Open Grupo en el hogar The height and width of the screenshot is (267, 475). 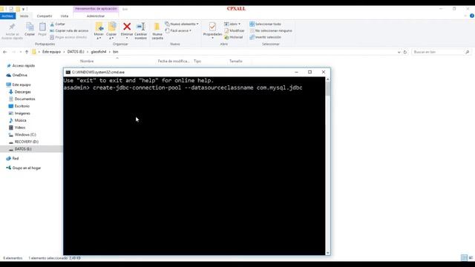[24, 168]
